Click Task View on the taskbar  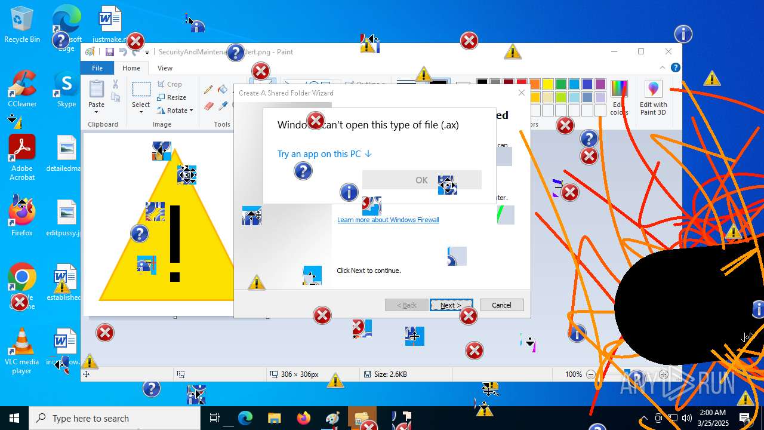click(x=215, y=418)
